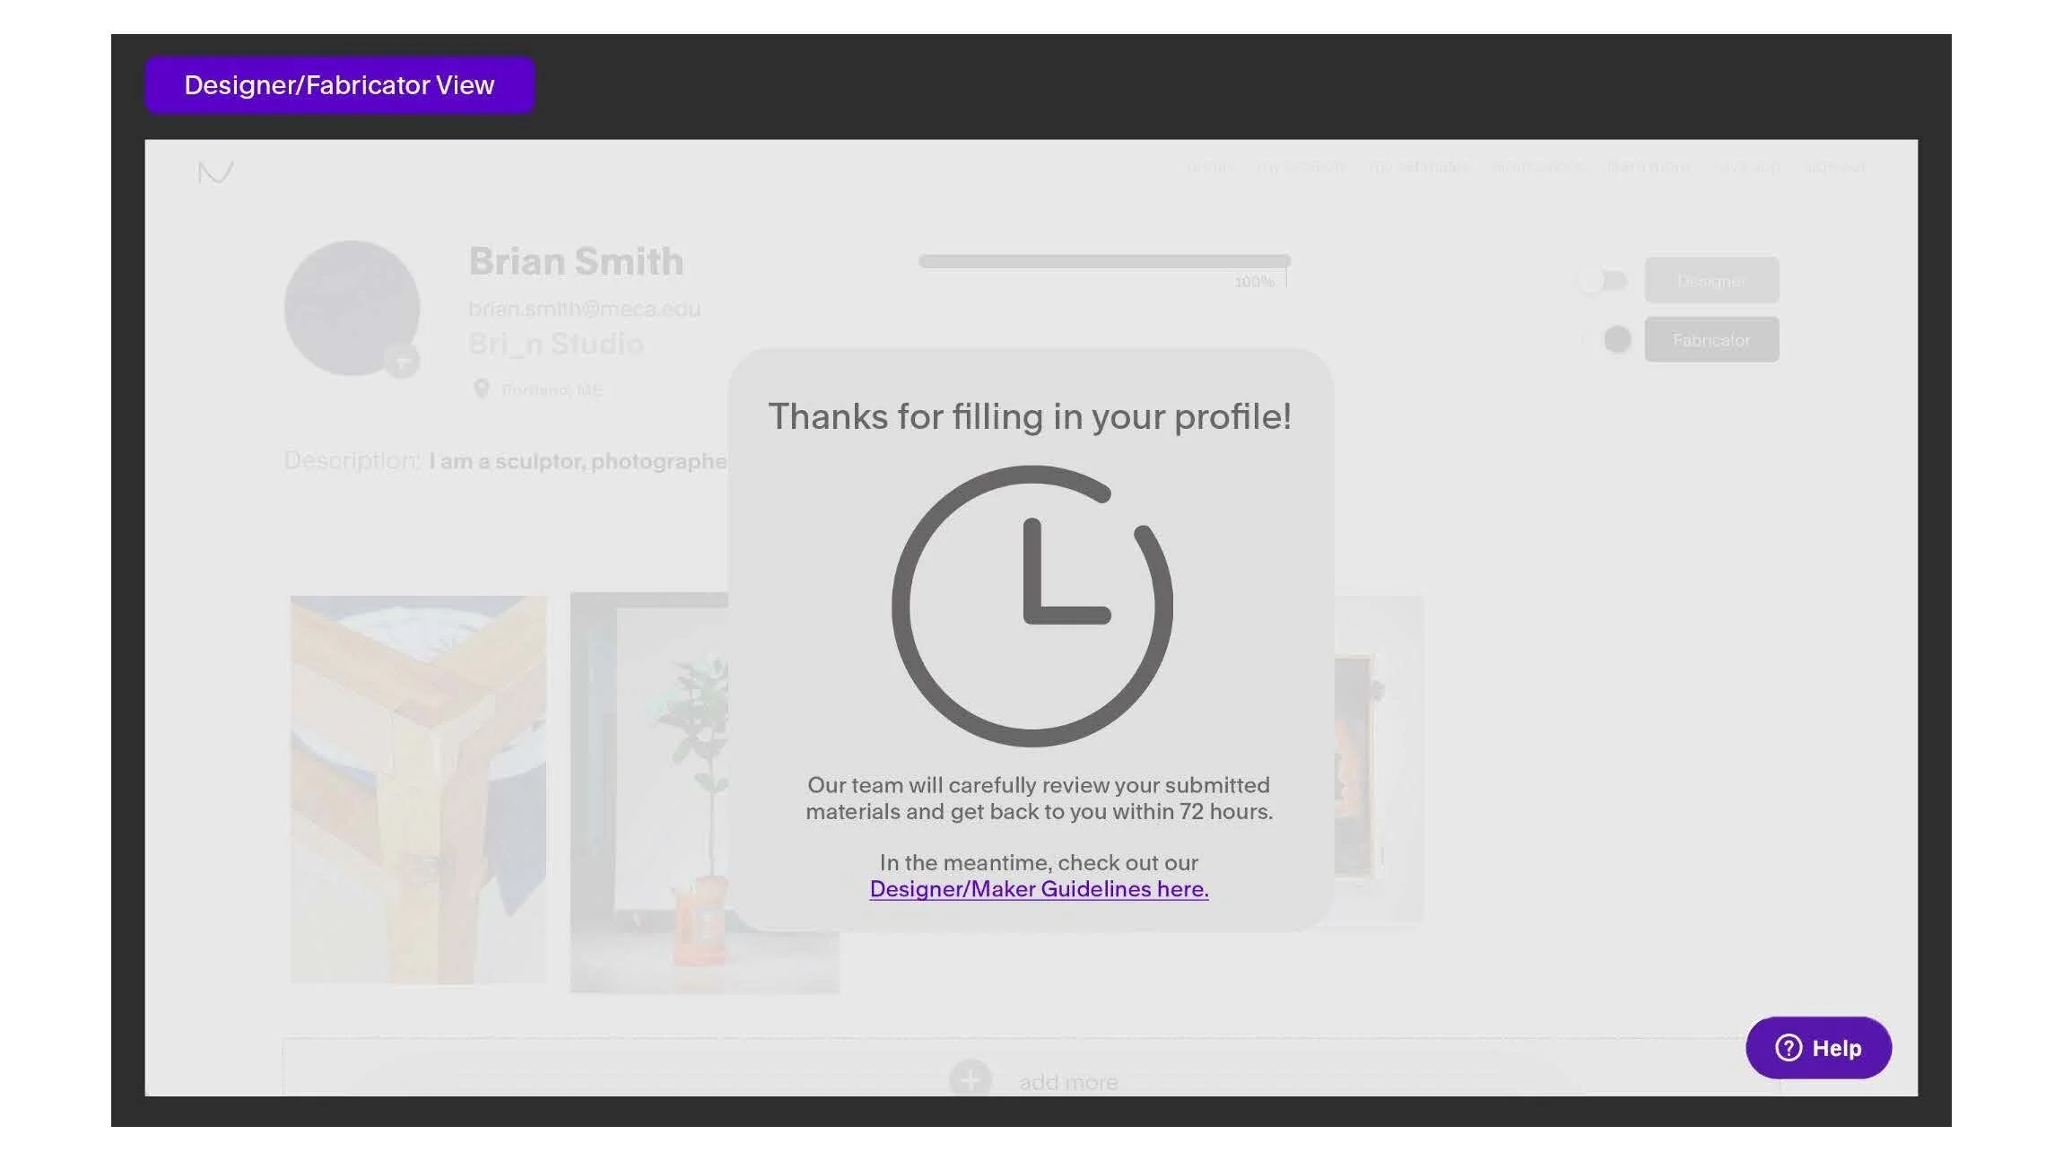Open the wooden frame joint thumbnail
2063x1161 pixels.
pyautogui.click(x=418, y=790)
